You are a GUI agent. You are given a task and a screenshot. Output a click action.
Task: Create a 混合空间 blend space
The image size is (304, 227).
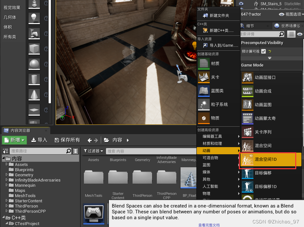(x=271, y=145)
